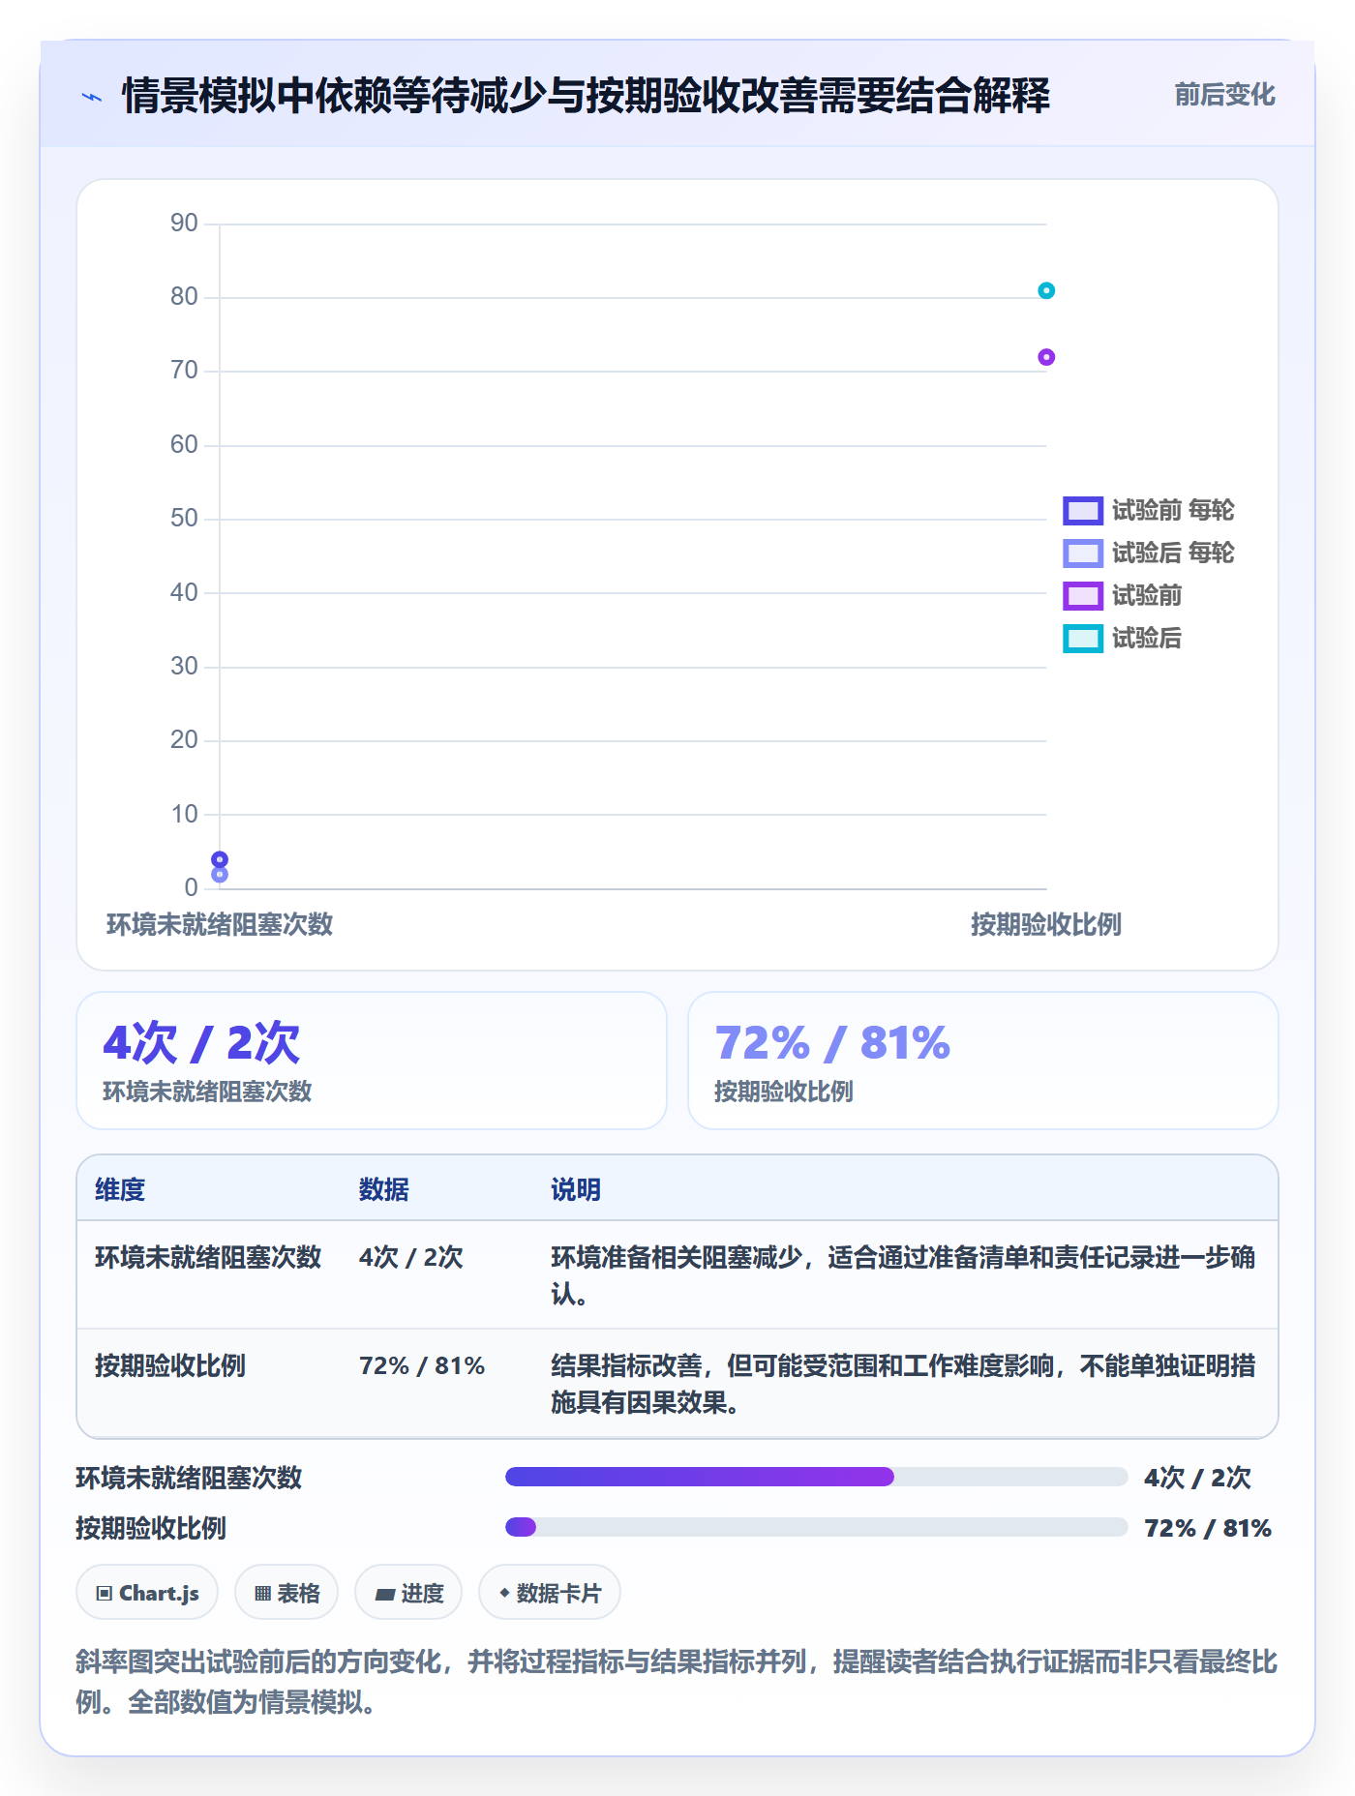The height and width of the screenshot is (1796, 1355).
Task: Click the Chart.js tag
Action: point(147,1593)
